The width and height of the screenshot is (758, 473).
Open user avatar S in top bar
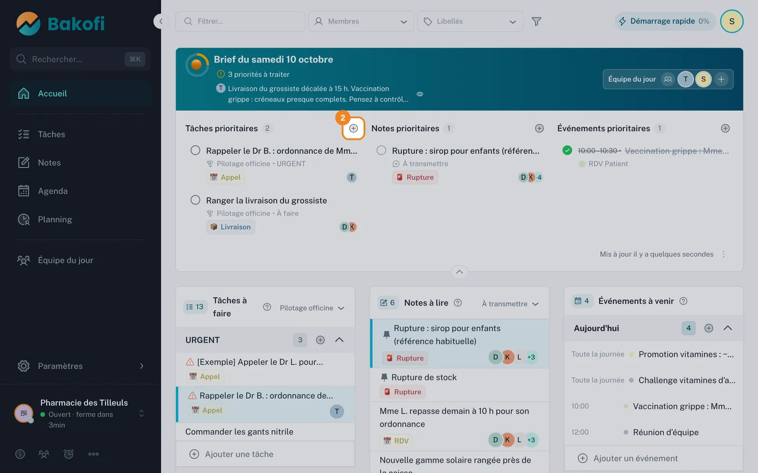tap(732, 21)
